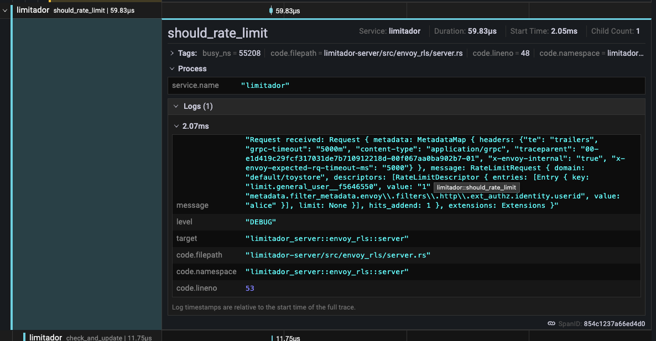Collapse the Process section
656x341 pixels.
click(172, 69)
